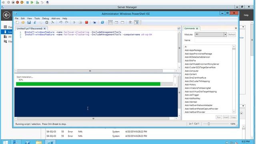Go back in Server Manager
256x144 pixels.
6,15
